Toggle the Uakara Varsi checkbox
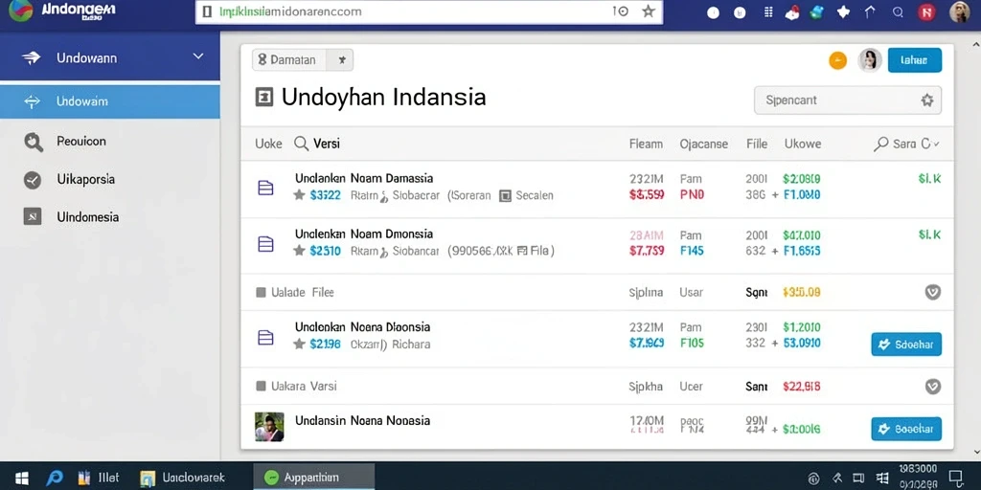 tap(261, 387)
